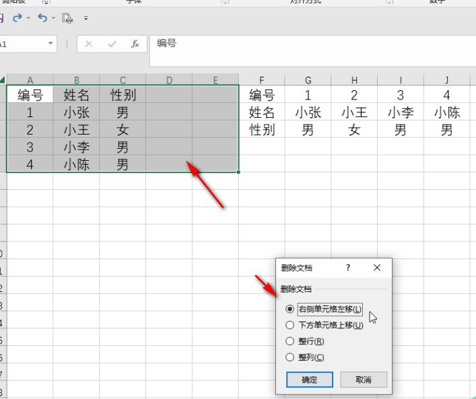This screenshot has height=399, width=476.
Task: Expand the undo history dropdown arrow
Action: coord(53,18)
